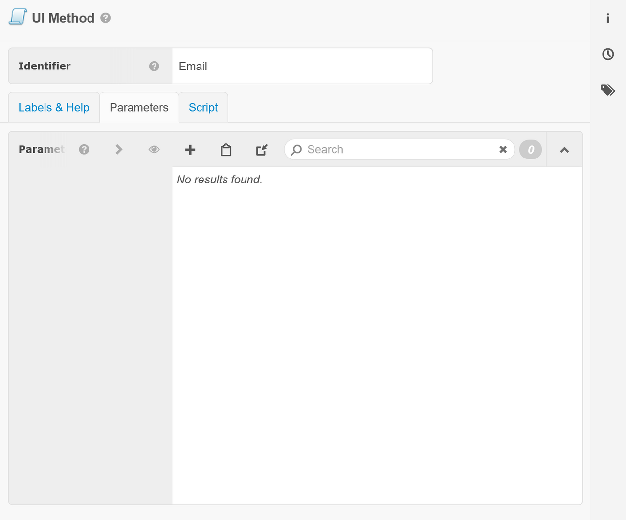Toggle the eye visibility icon
Image resolution: width=626 pixels, height=520 pixels.
[x=154, y=149]
